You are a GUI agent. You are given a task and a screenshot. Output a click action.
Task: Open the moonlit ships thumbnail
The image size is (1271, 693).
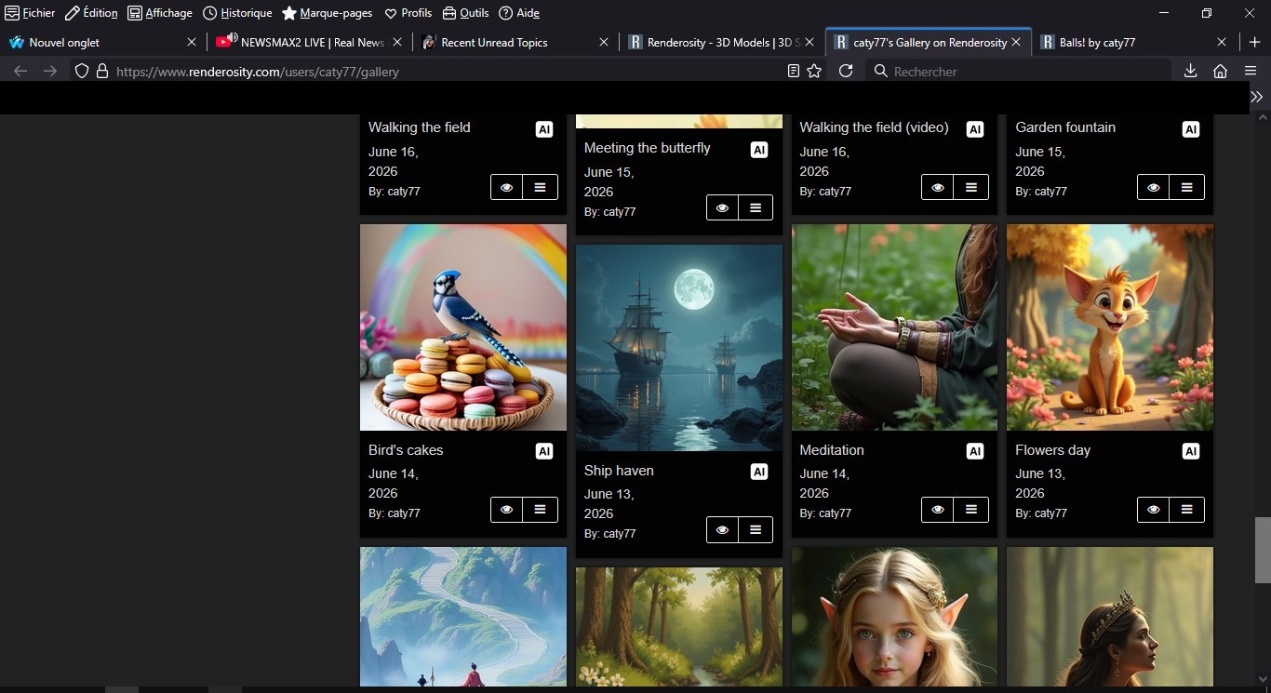679,348
